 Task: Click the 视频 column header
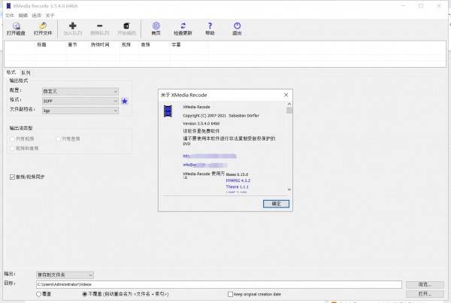[x=130, y=44]
